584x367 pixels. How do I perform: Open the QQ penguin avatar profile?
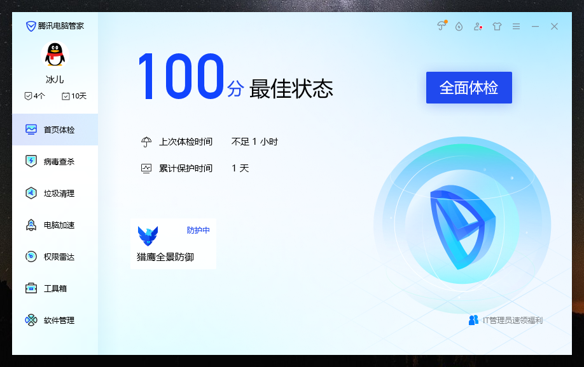point(55,55)
